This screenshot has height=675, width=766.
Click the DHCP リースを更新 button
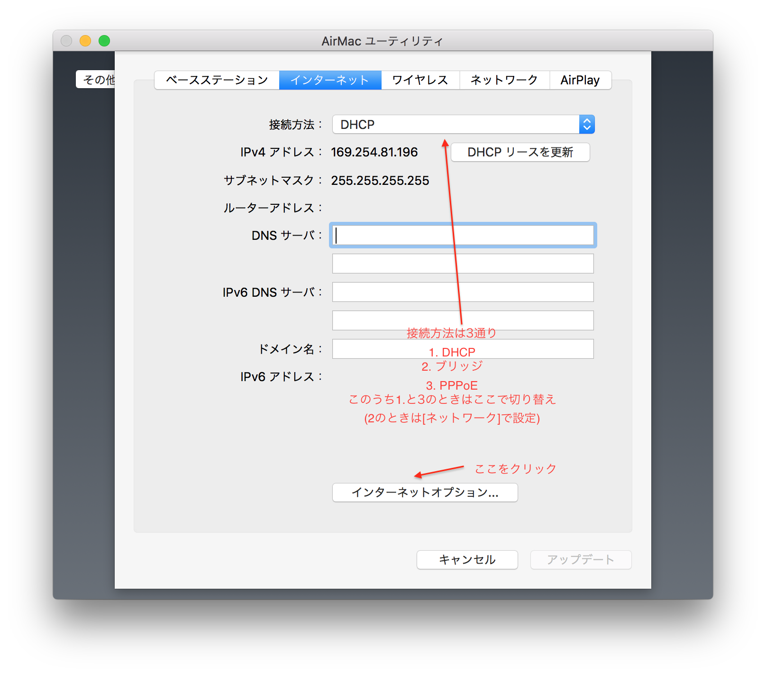520,152
